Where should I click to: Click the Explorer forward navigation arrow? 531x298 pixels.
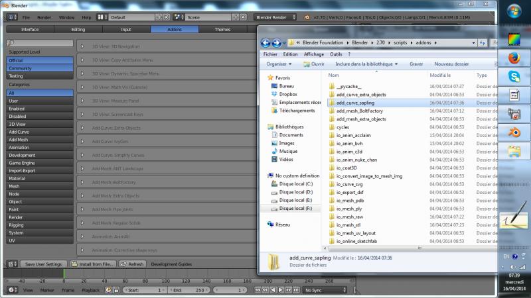(276, 43)
